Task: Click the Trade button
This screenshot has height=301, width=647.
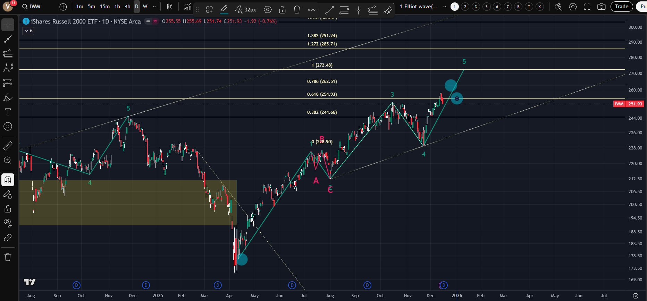Action: (x=621, y=7)
